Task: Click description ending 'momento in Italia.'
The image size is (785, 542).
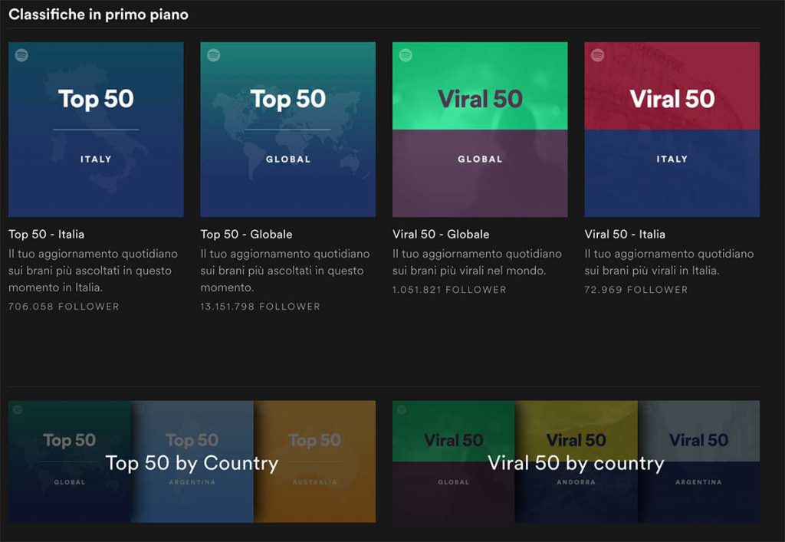Action: (93, 271)
